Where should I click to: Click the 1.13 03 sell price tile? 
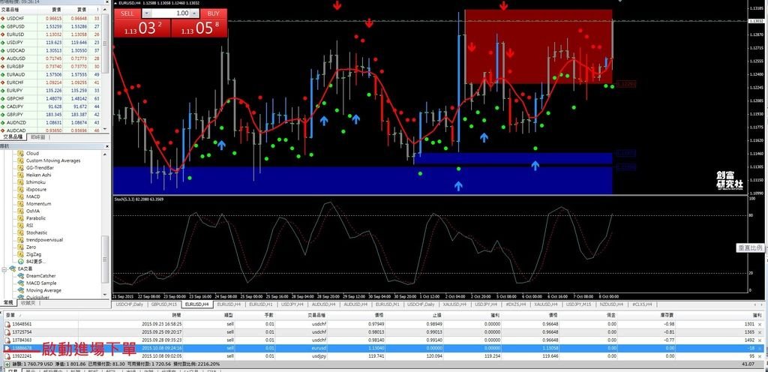coord(142,28)
